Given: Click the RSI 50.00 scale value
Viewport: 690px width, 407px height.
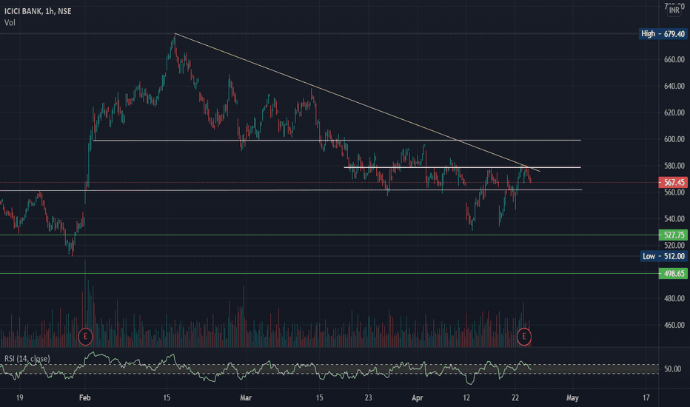Looking at the screenshot, I should point(672,369).
